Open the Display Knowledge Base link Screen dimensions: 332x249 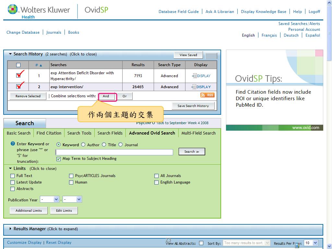point(263,12)
